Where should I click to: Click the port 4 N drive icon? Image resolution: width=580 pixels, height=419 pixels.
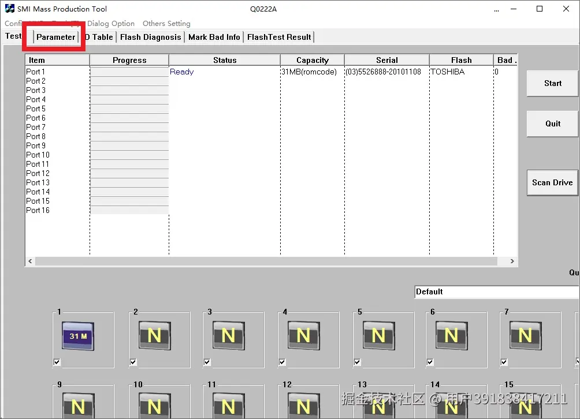304,335
